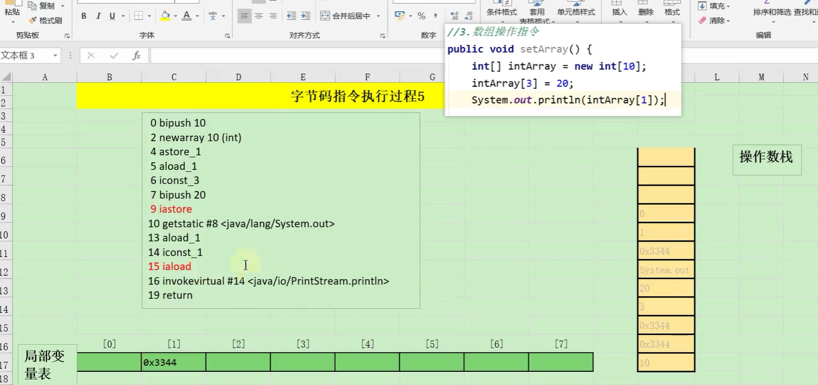This screenshot has height=385, width=818.
Task: Click the bottom stack cell containing 10
Action: tap(666, 362)
